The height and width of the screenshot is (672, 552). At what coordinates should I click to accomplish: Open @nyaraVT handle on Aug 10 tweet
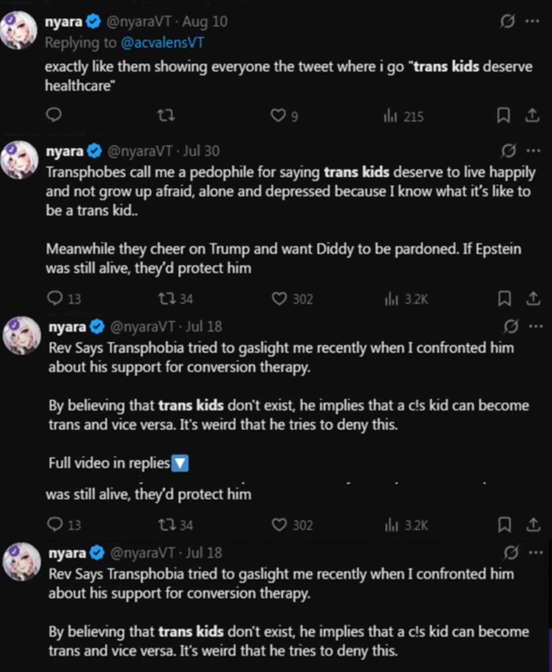point(139,21)
